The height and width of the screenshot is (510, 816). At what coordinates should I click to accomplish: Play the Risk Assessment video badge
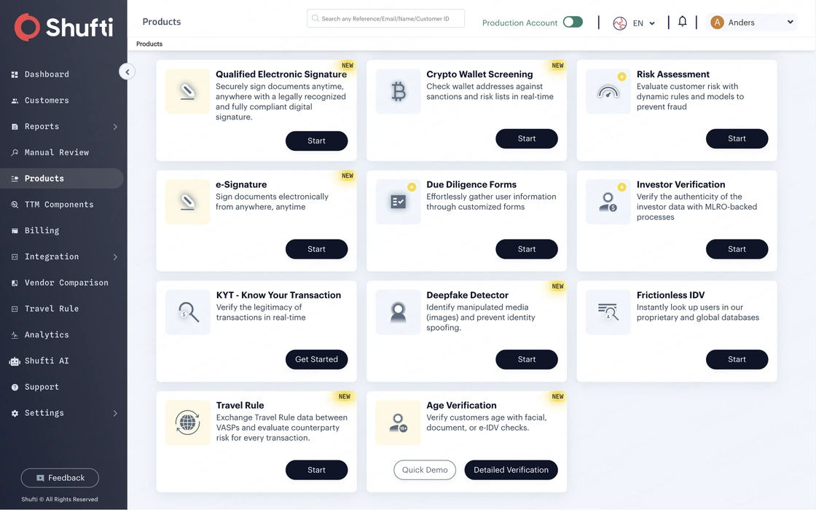622,76
